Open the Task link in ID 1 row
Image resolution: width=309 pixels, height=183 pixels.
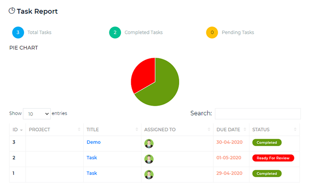[92, 173]
